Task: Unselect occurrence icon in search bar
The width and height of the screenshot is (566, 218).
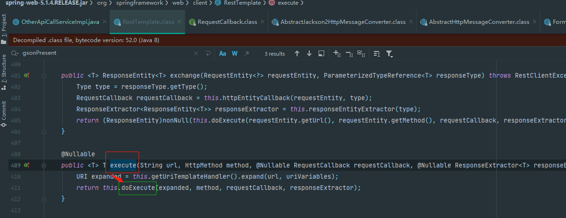Action: click(349, 53)
